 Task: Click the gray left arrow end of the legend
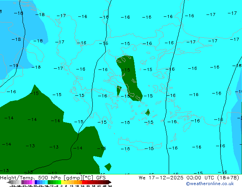coord(9,182)
